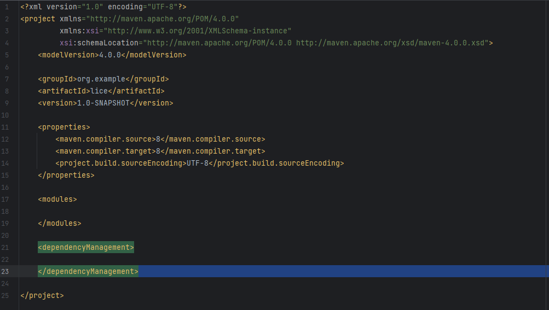Click the maven-4.0.0.xsd schema URL
The image size is (549, 310).
(392, 43)
